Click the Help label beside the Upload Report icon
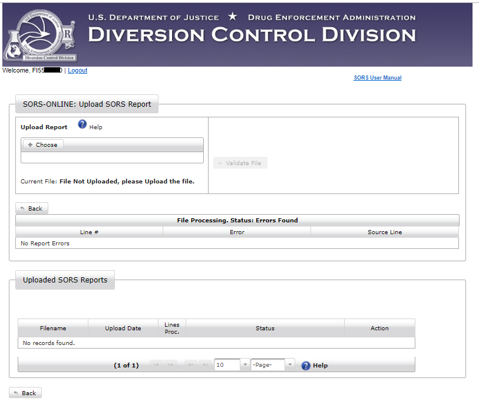This screenshot has width=479, height=404. [96, 127]
